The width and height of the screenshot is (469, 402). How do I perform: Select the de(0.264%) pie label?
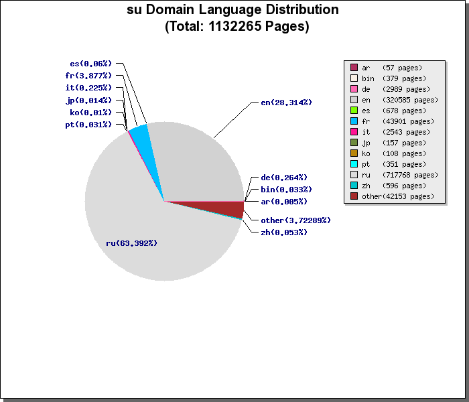point(284,178)
